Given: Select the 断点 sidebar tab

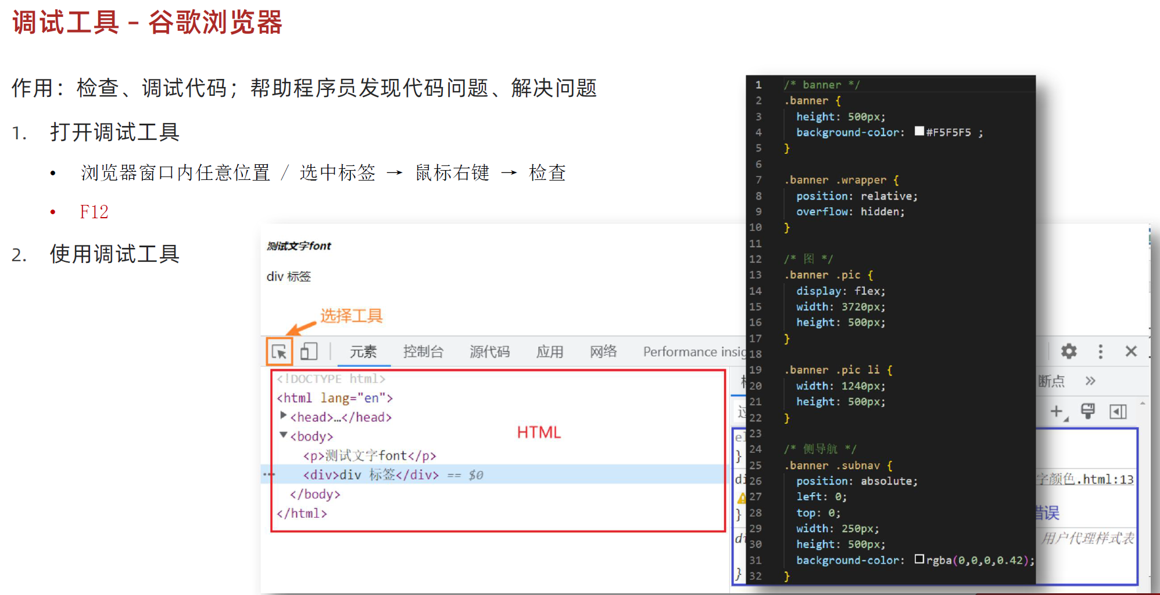Looking at the screenshot, I should point(1051,381).
